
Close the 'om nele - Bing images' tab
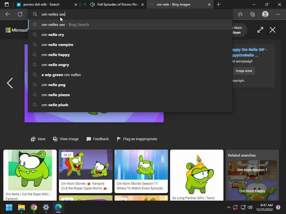pyautogui.click(x=209, y=4)
